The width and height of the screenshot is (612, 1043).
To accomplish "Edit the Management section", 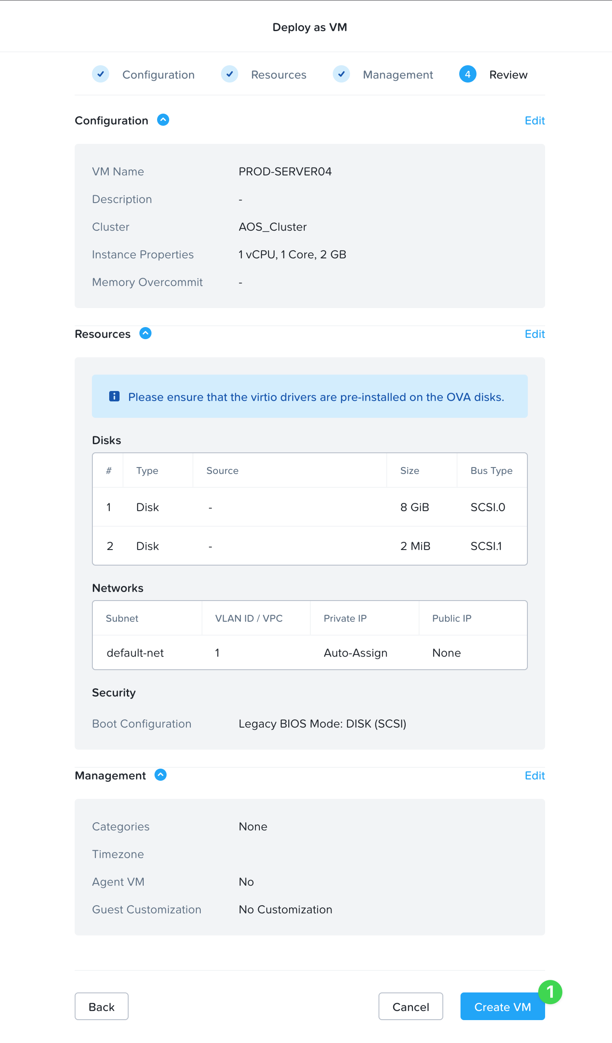I will 535,776.
